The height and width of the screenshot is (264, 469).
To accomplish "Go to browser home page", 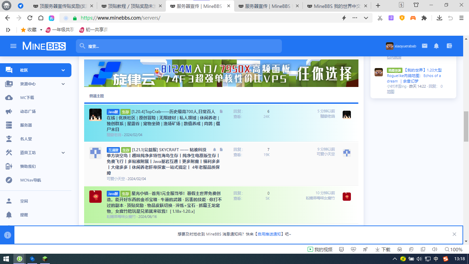I will click(x=41, y=18).
